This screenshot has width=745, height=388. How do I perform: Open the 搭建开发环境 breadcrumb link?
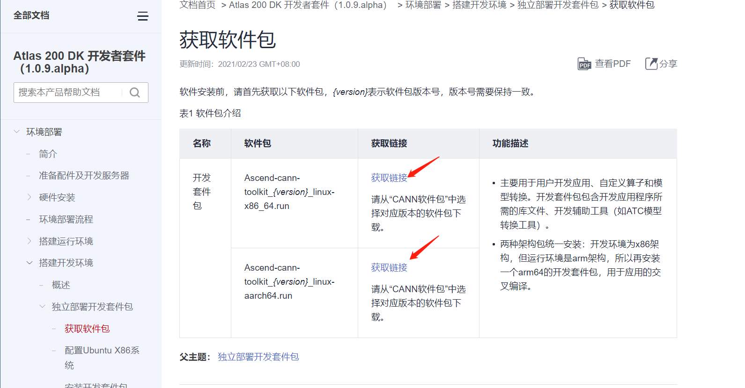click(x=479, y=5)
